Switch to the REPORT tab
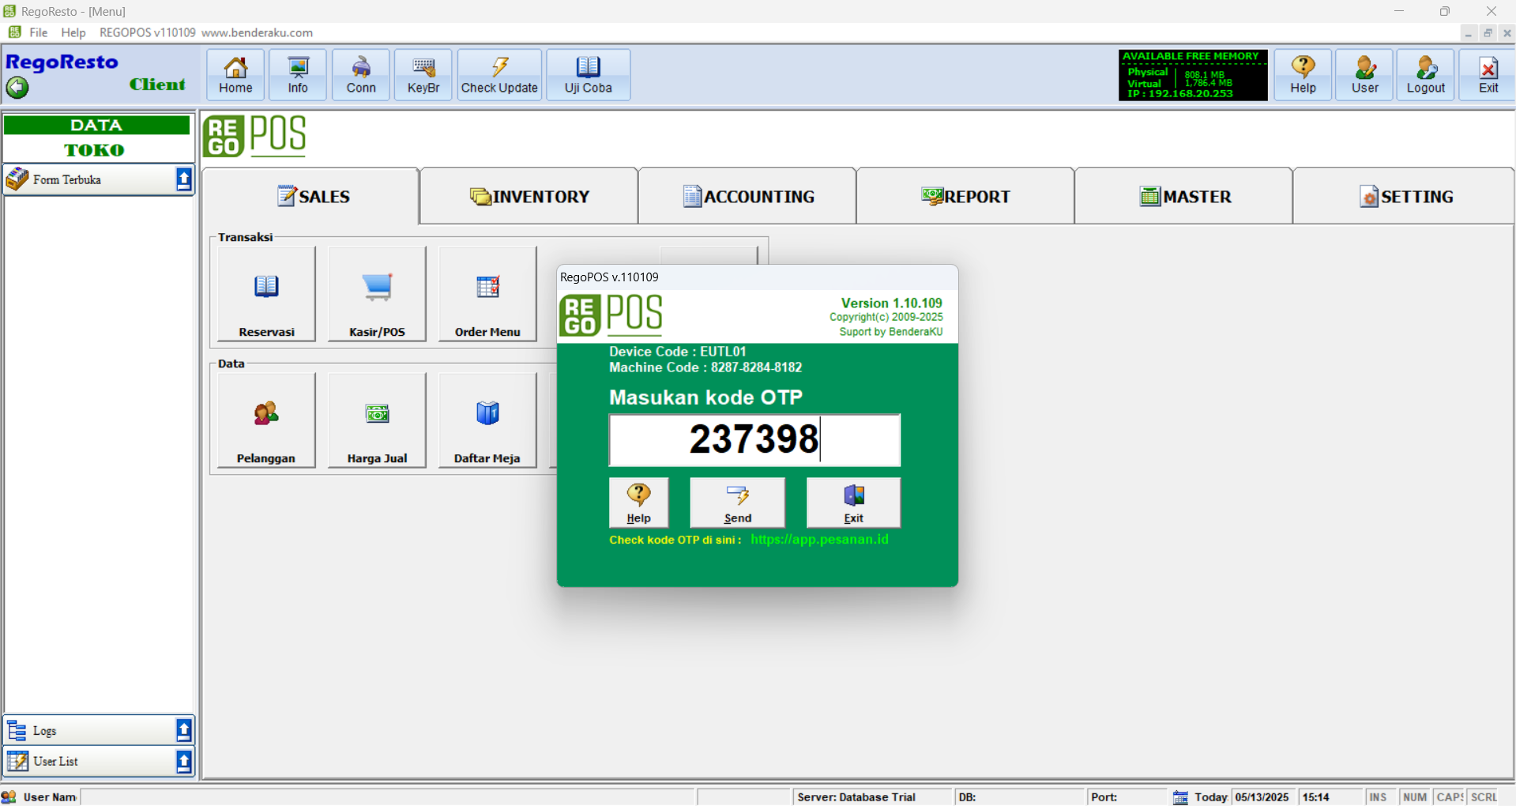The width and height of the screenshot is (1516, 806). [965, 197]
